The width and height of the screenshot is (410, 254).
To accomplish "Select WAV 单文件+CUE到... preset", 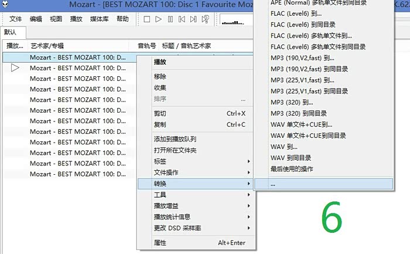I will [324, 124].
